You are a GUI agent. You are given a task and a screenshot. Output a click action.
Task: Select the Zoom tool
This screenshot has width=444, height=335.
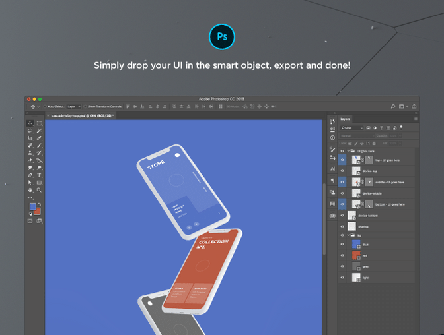[x=39, y=190]
